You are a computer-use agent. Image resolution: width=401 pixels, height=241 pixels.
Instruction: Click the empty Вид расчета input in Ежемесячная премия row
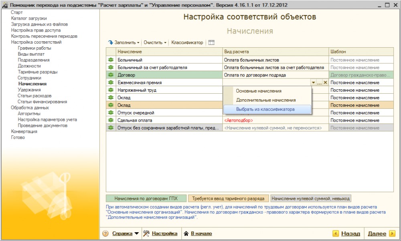coord(267,82)
